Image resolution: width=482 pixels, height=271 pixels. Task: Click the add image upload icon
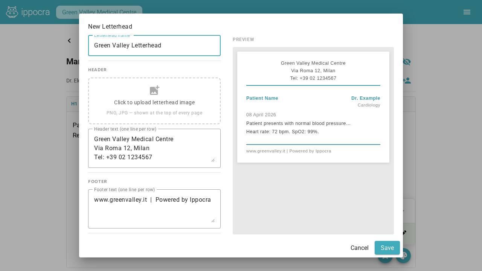tap(154, 90)
